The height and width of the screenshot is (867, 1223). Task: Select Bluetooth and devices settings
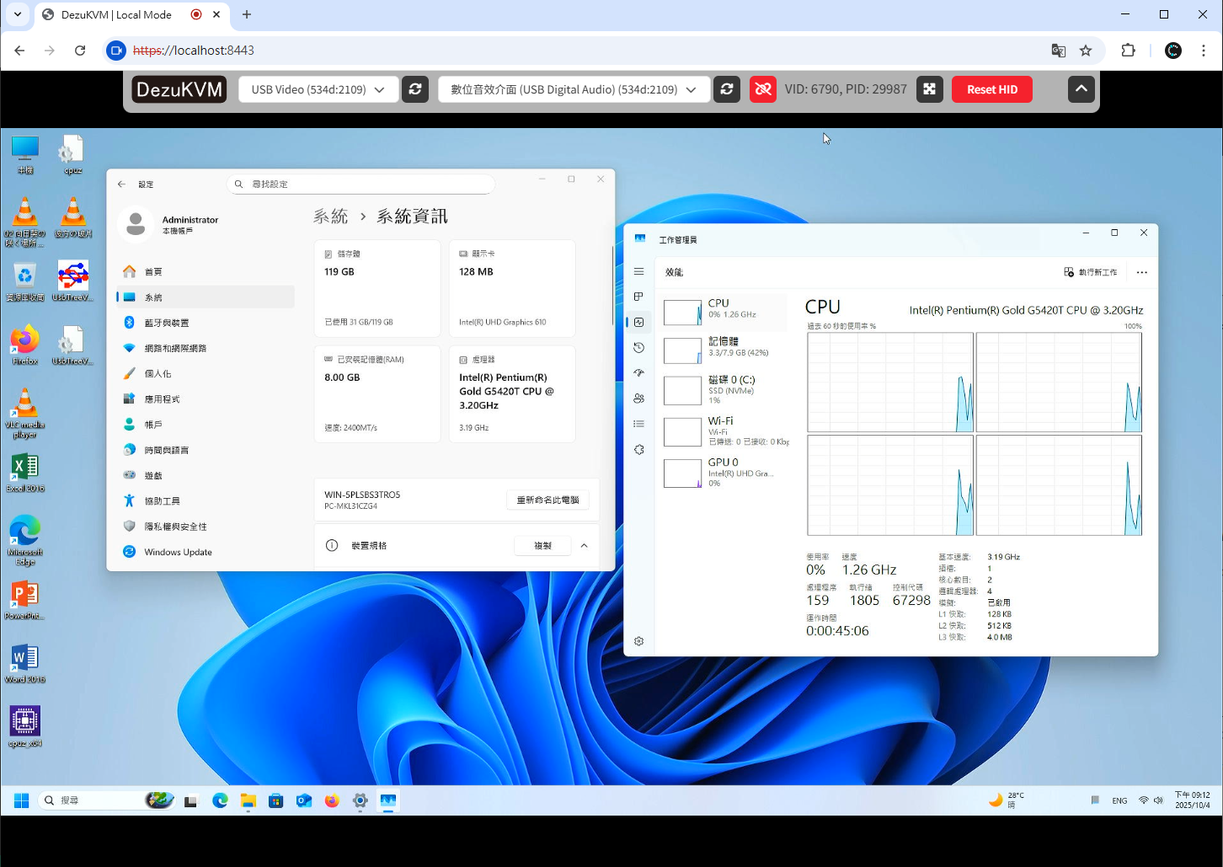coord(167,323)
